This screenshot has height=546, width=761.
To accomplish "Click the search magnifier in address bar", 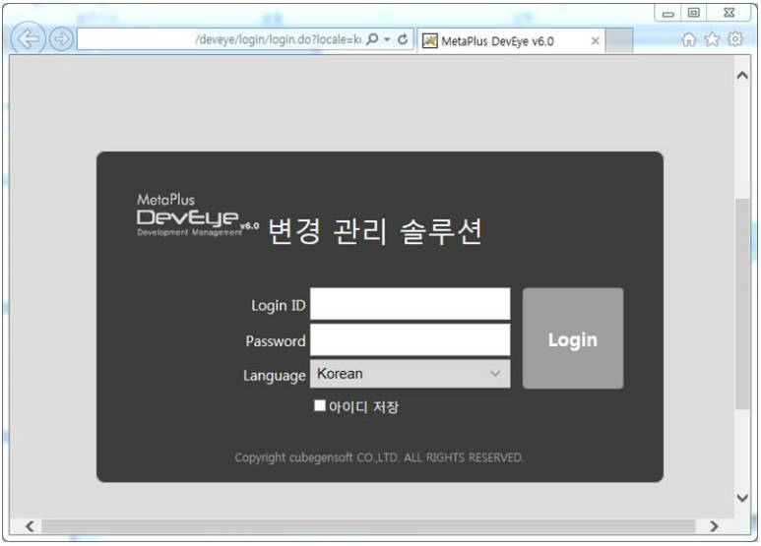I will click(x=372, y=38).
